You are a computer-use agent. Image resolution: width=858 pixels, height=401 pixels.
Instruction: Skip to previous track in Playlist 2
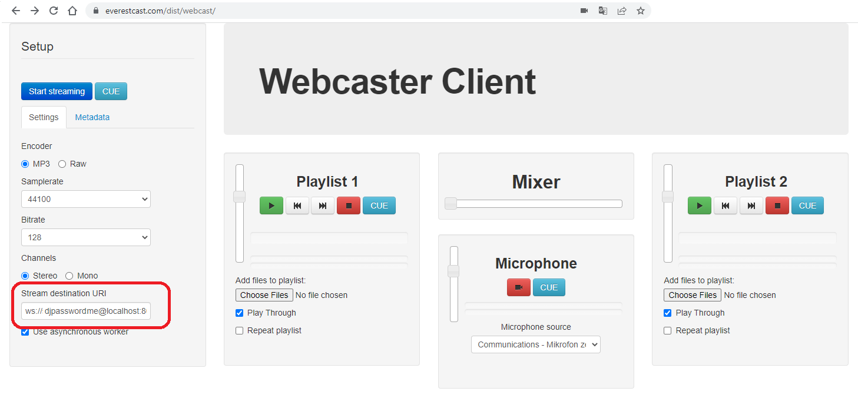726,206
